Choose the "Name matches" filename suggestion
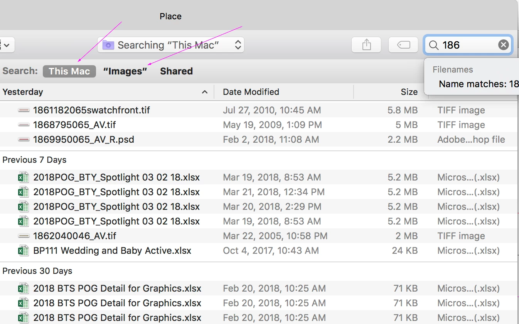This screenshot has height=324, width=519. coord(478,84)
